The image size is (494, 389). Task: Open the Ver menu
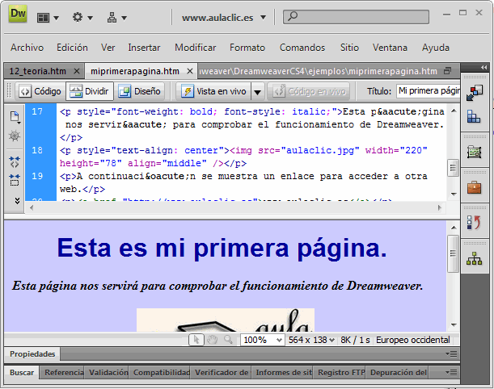point(108,48)
